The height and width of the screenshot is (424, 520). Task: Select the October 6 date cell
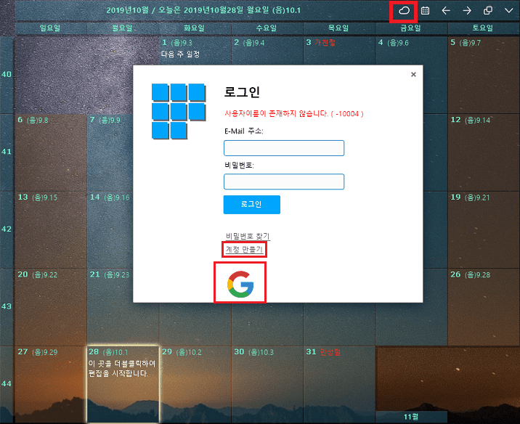(x=51, y=152)
